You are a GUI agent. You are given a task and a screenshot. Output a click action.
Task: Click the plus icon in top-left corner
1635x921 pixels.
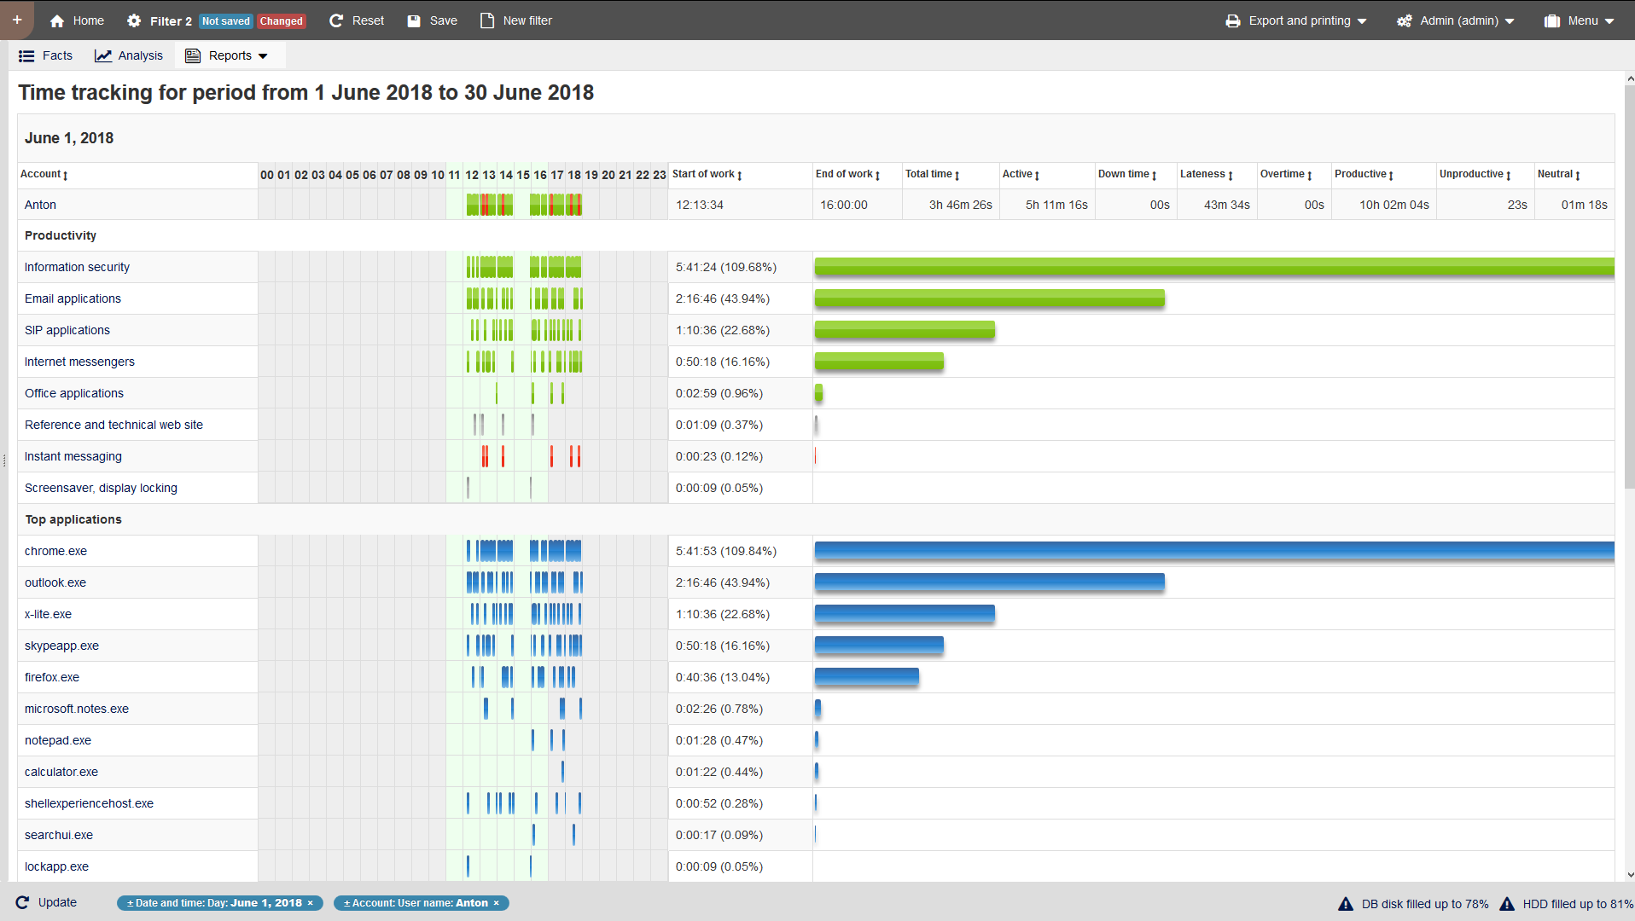click(x=17, y=20)
